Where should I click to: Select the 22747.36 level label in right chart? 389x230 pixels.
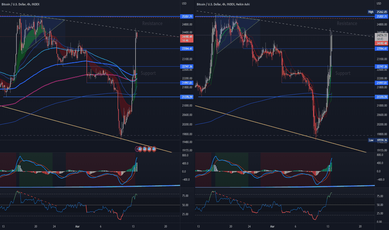(x=381, y=66)
